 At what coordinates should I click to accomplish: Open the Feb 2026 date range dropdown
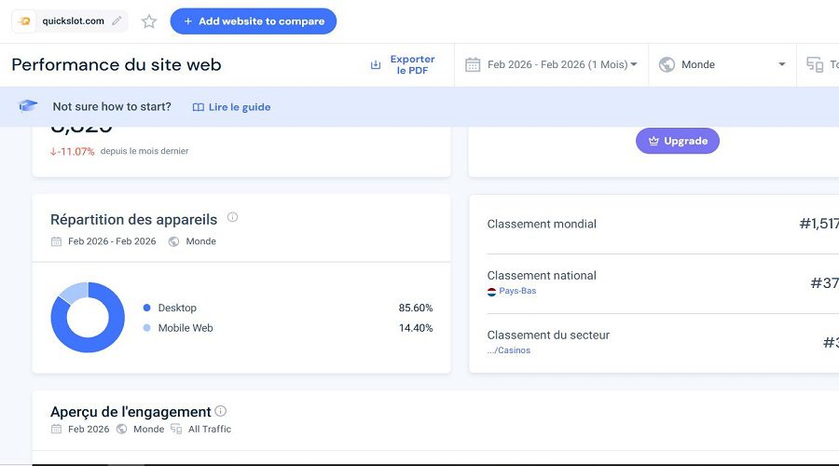pos(551,64)
